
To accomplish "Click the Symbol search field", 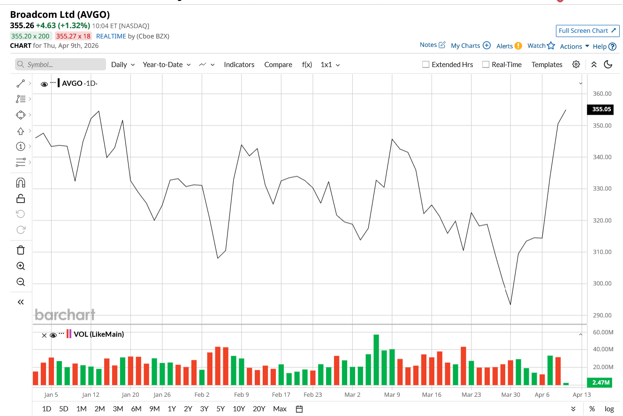I will (x=61, y=65).
